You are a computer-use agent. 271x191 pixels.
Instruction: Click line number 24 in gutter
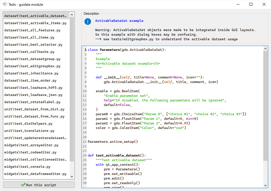pyautogui.click(x=85, y=155)
